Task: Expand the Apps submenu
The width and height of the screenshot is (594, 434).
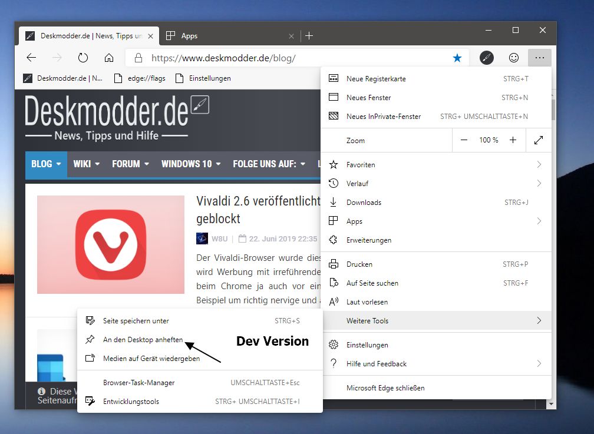Action: click(x=436, y=221)
